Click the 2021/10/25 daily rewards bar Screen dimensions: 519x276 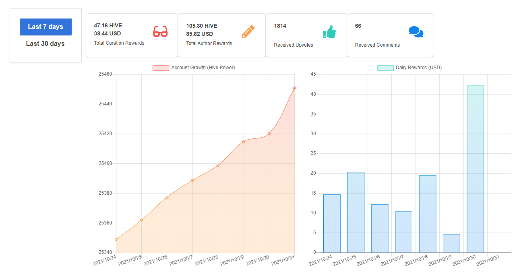pos(356,212)
